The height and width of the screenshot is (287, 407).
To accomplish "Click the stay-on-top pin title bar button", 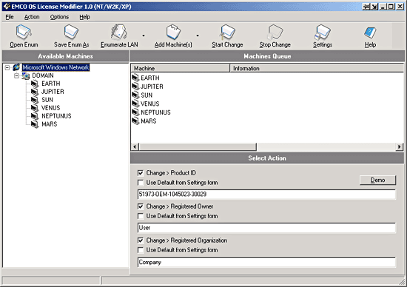I will click(x=366, y=7).
